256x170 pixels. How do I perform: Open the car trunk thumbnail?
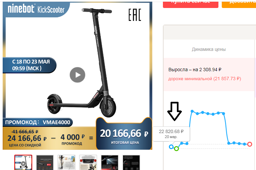88,162
